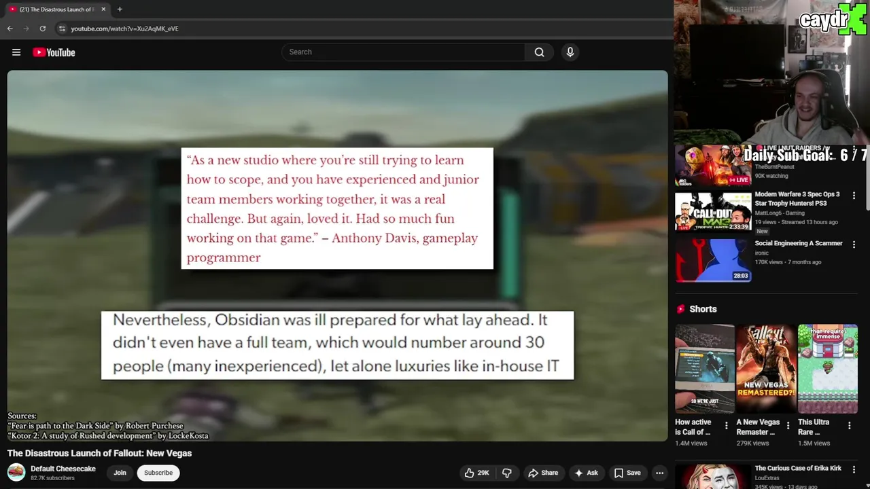Screen dimensions: 870x489
Task: Start voice search with the microphone icon
Action: coord(570,52)
